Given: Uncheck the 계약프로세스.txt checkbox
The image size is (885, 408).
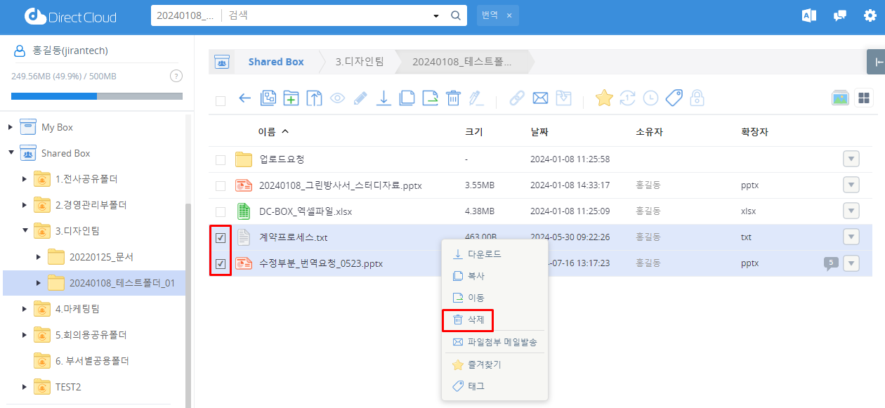Looking at the screenshot, I should tap(221, 237).
